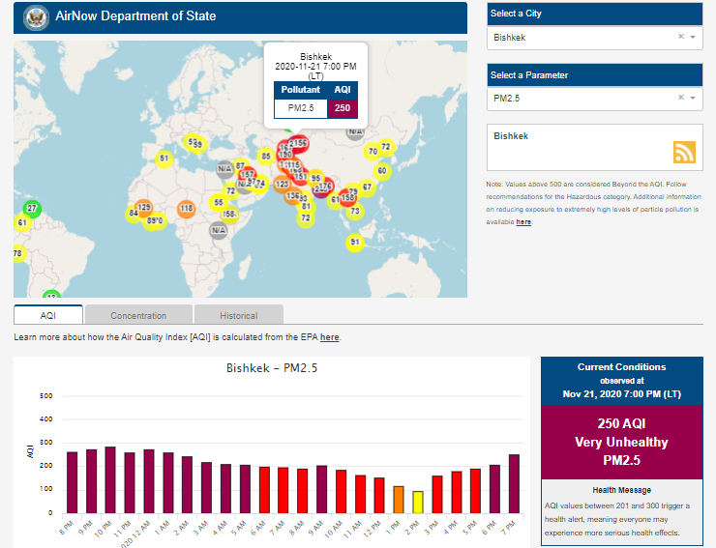Click the yellow 2 PM bar in chart
Image resolution: width=716 pixels, height=548 pixels.
(418, 502)
